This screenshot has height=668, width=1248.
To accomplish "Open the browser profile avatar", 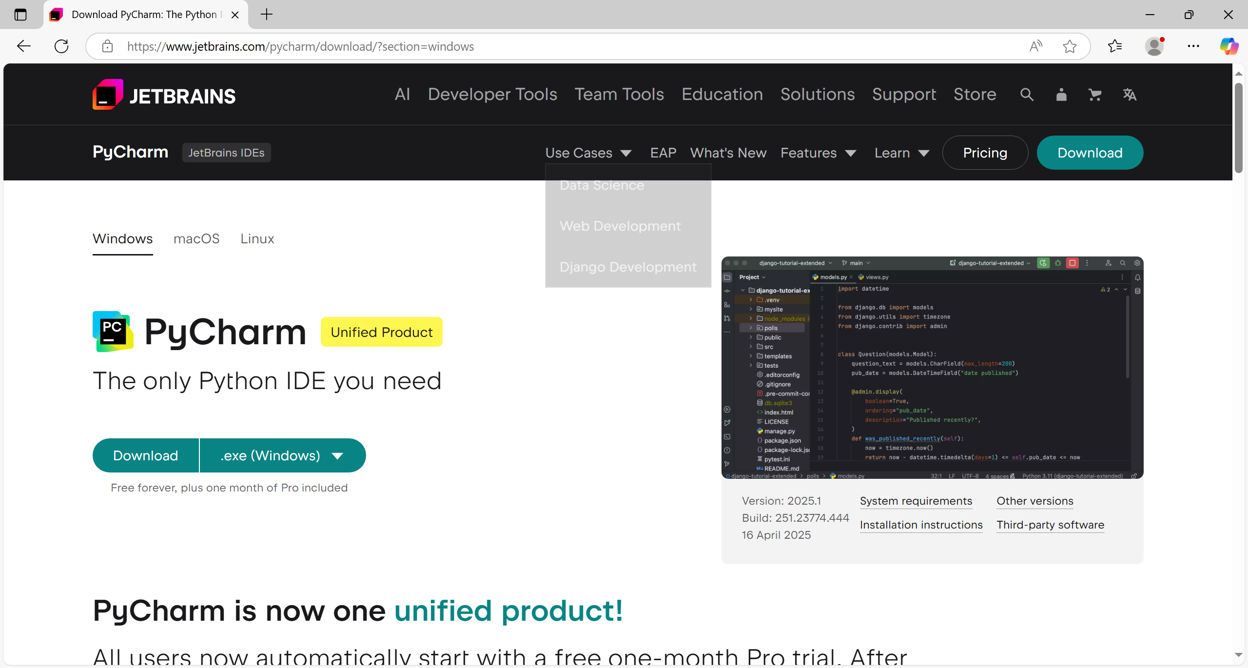I will pyautogui.click(x=1154, y=46).
